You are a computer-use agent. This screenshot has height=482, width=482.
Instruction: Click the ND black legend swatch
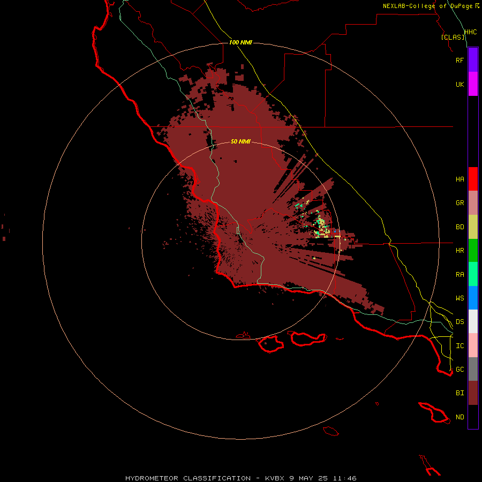pos(473,417)
